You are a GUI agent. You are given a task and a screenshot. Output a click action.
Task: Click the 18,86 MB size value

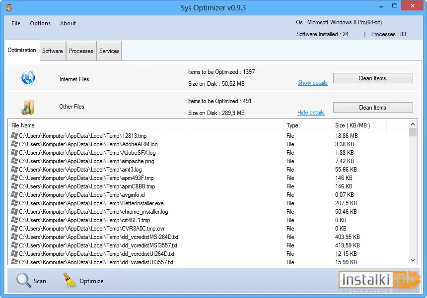pos(347,136)
